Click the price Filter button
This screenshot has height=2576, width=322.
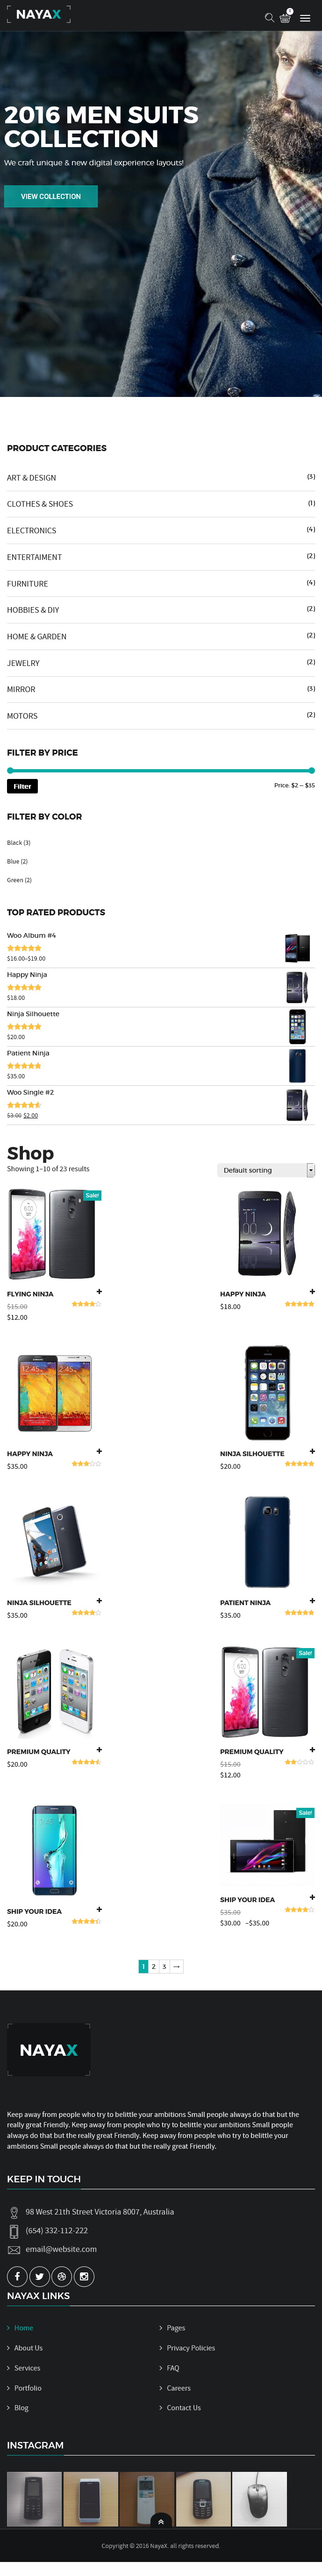click(x=22, y=786)
